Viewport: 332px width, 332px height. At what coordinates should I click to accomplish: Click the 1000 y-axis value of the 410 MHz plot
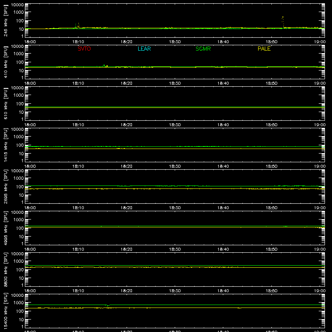coord(19,54)
